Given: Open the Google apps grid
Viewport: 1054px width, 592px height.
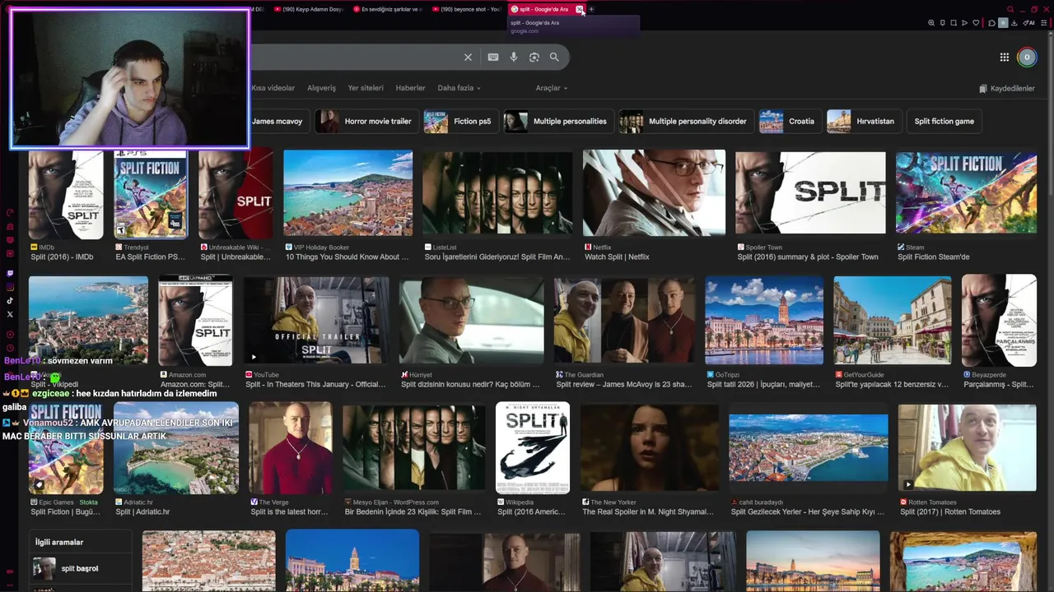Looking at the screenshot, I should point(1005,58).
